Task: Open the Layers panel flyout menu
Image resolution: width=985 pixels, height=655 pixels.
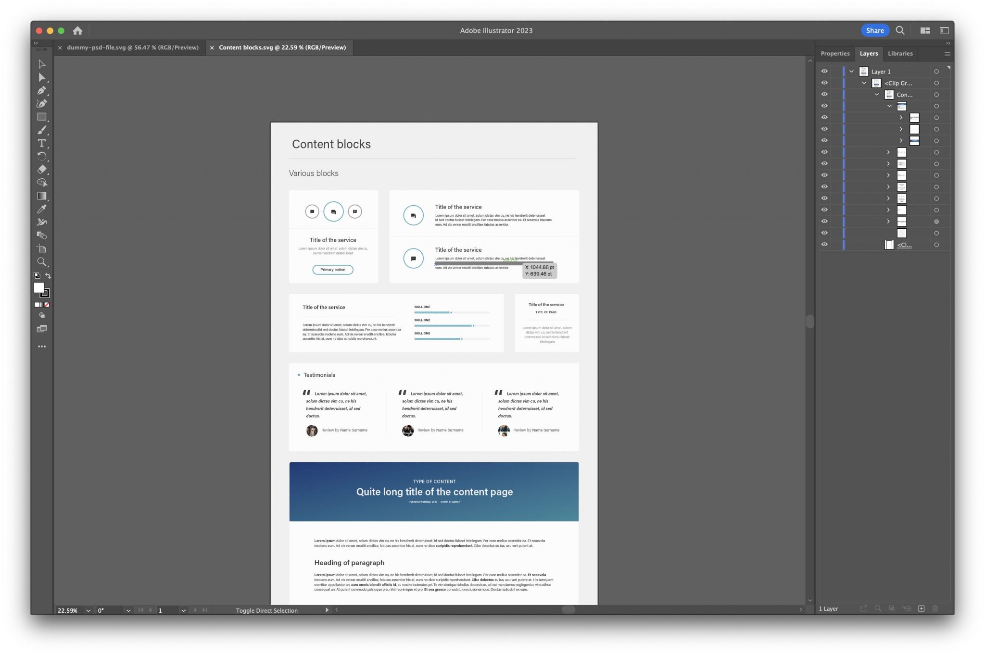Action: point(947,53)
